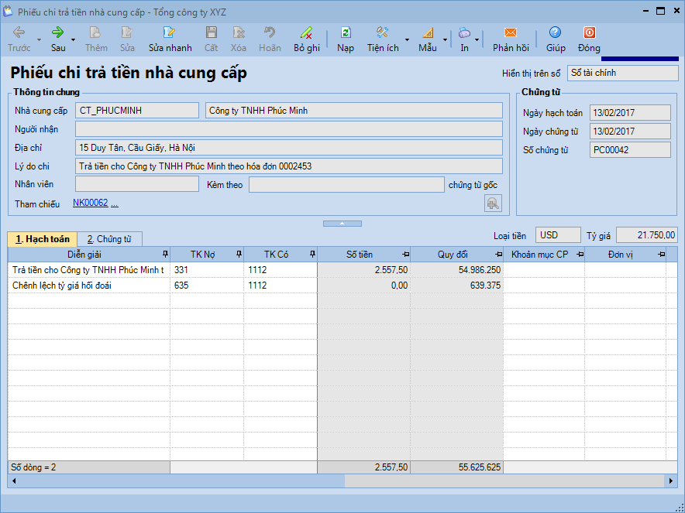Click the Xóa delete icon
Image resolution: width=685 pixels, height=513 pixels.
[x=239, y=39]
